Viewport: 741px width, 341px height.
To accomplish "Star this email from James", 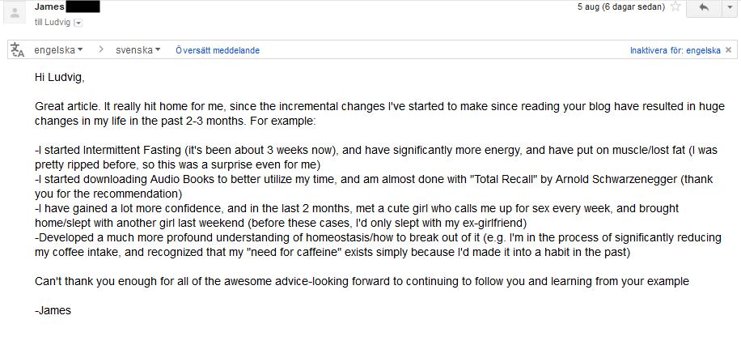I will [x=675, y=7].
